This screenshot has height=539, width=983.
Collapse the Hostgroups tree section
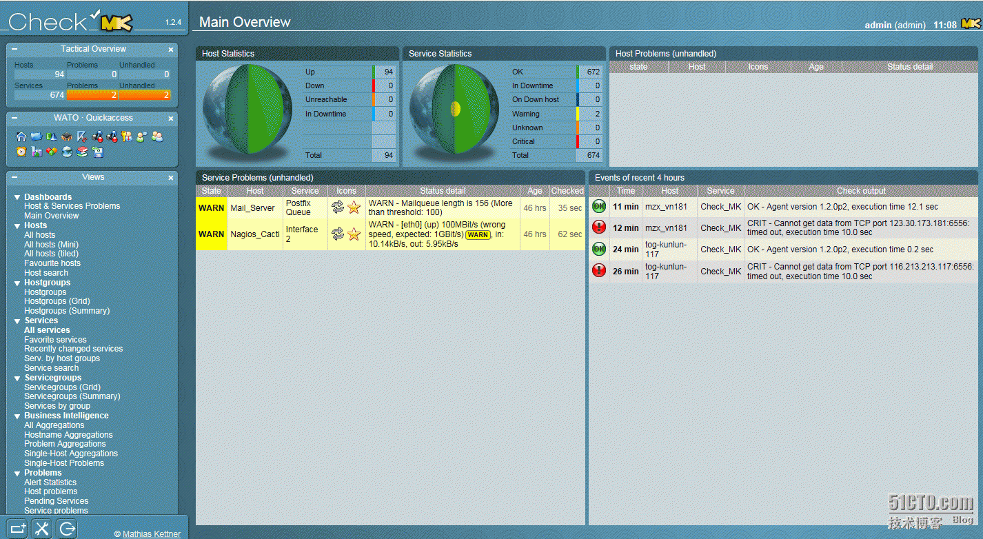(x=17, y=283)
